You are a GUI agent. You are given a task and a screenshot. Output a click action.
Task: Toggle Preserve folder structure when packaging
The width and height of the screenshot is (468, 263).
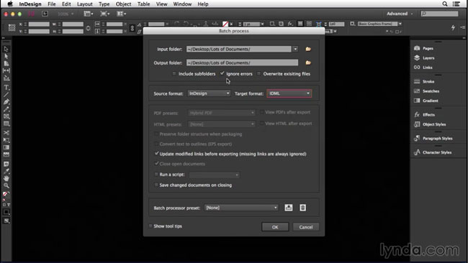(x=156, y=134)
